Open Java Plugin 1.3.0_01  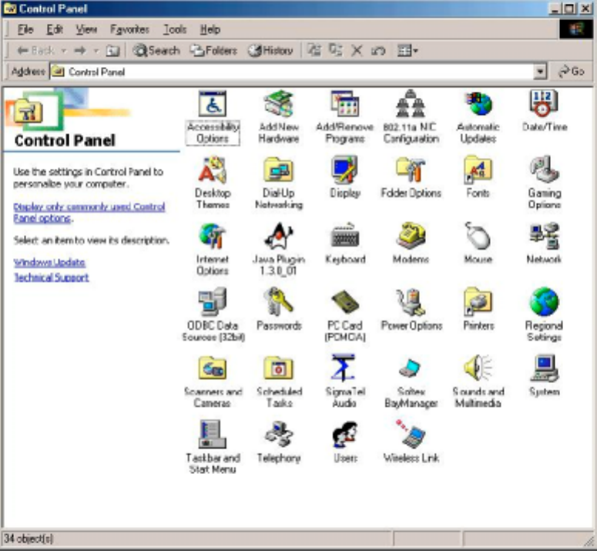(279, 249)
